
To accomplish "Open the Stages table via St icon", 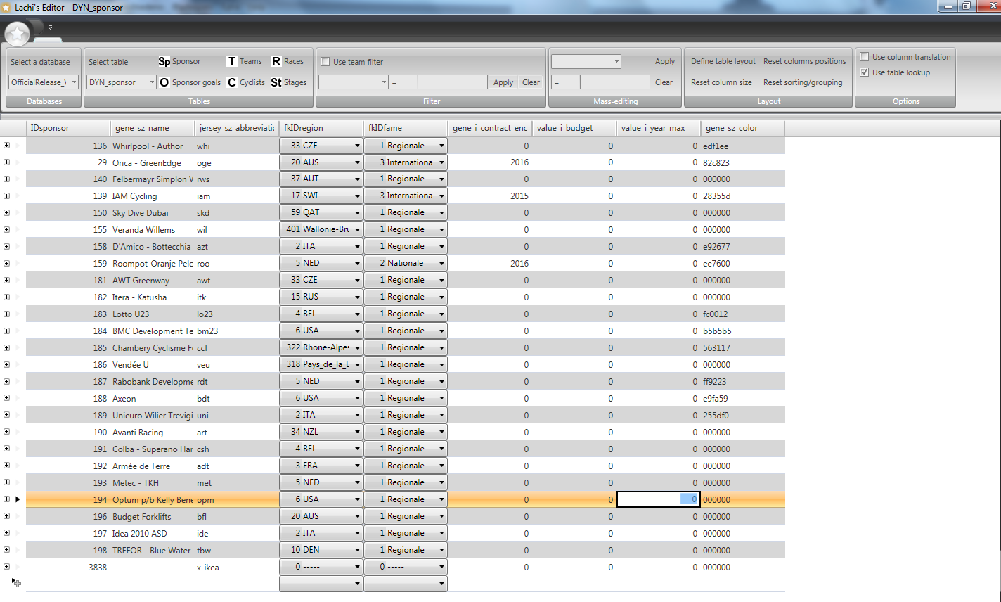I will pyautogui.click(x=276, y=82).
